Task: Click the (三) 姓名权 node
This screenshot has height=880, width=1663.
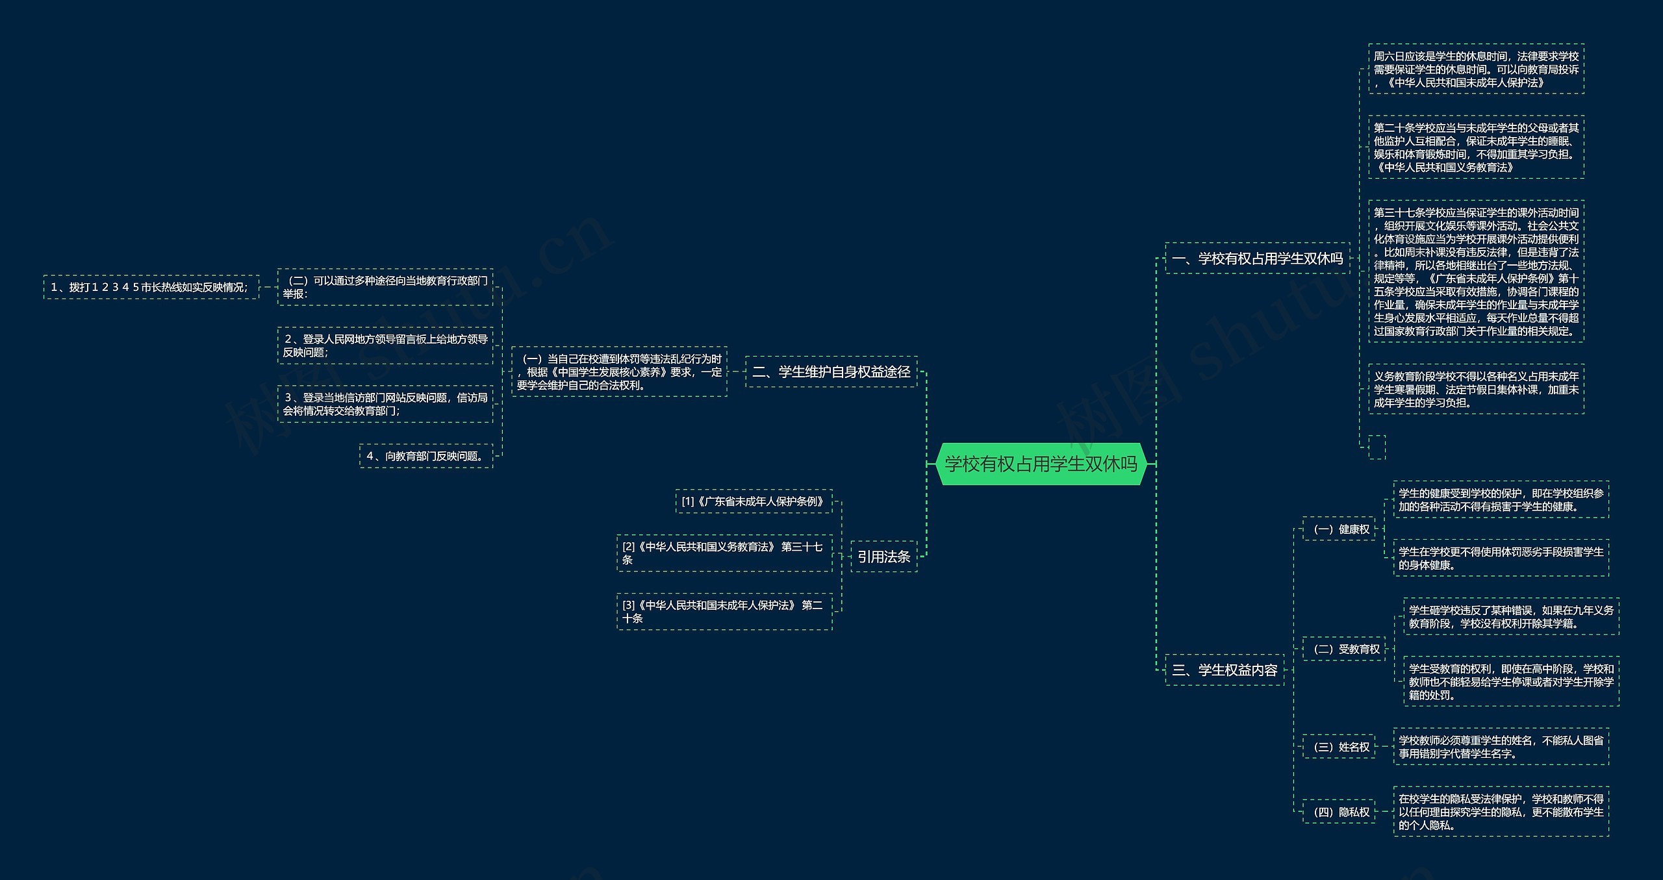Action: tap(1339, 747)
